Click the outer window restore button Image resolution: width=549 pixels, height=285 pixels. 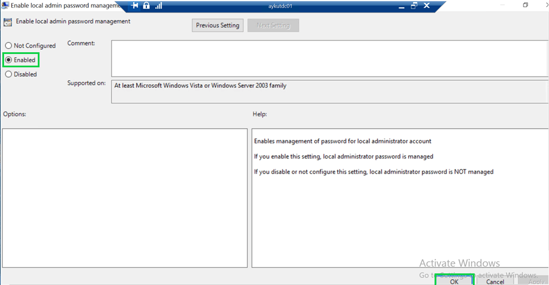(x=525, y=5)
